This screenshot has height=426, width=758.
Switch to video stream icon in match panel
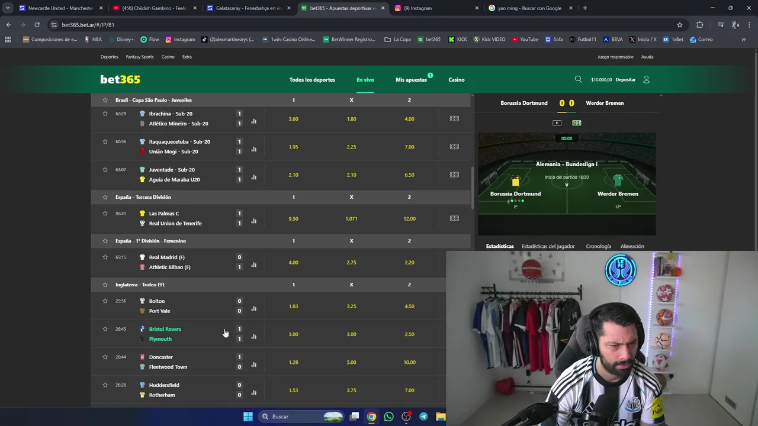[x=557, y=122]
